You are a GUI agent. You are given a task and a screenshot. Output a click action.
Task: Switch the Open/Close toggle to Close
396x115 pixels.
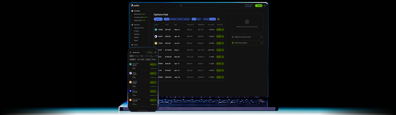pyautogui.click(x=199, y=19)
